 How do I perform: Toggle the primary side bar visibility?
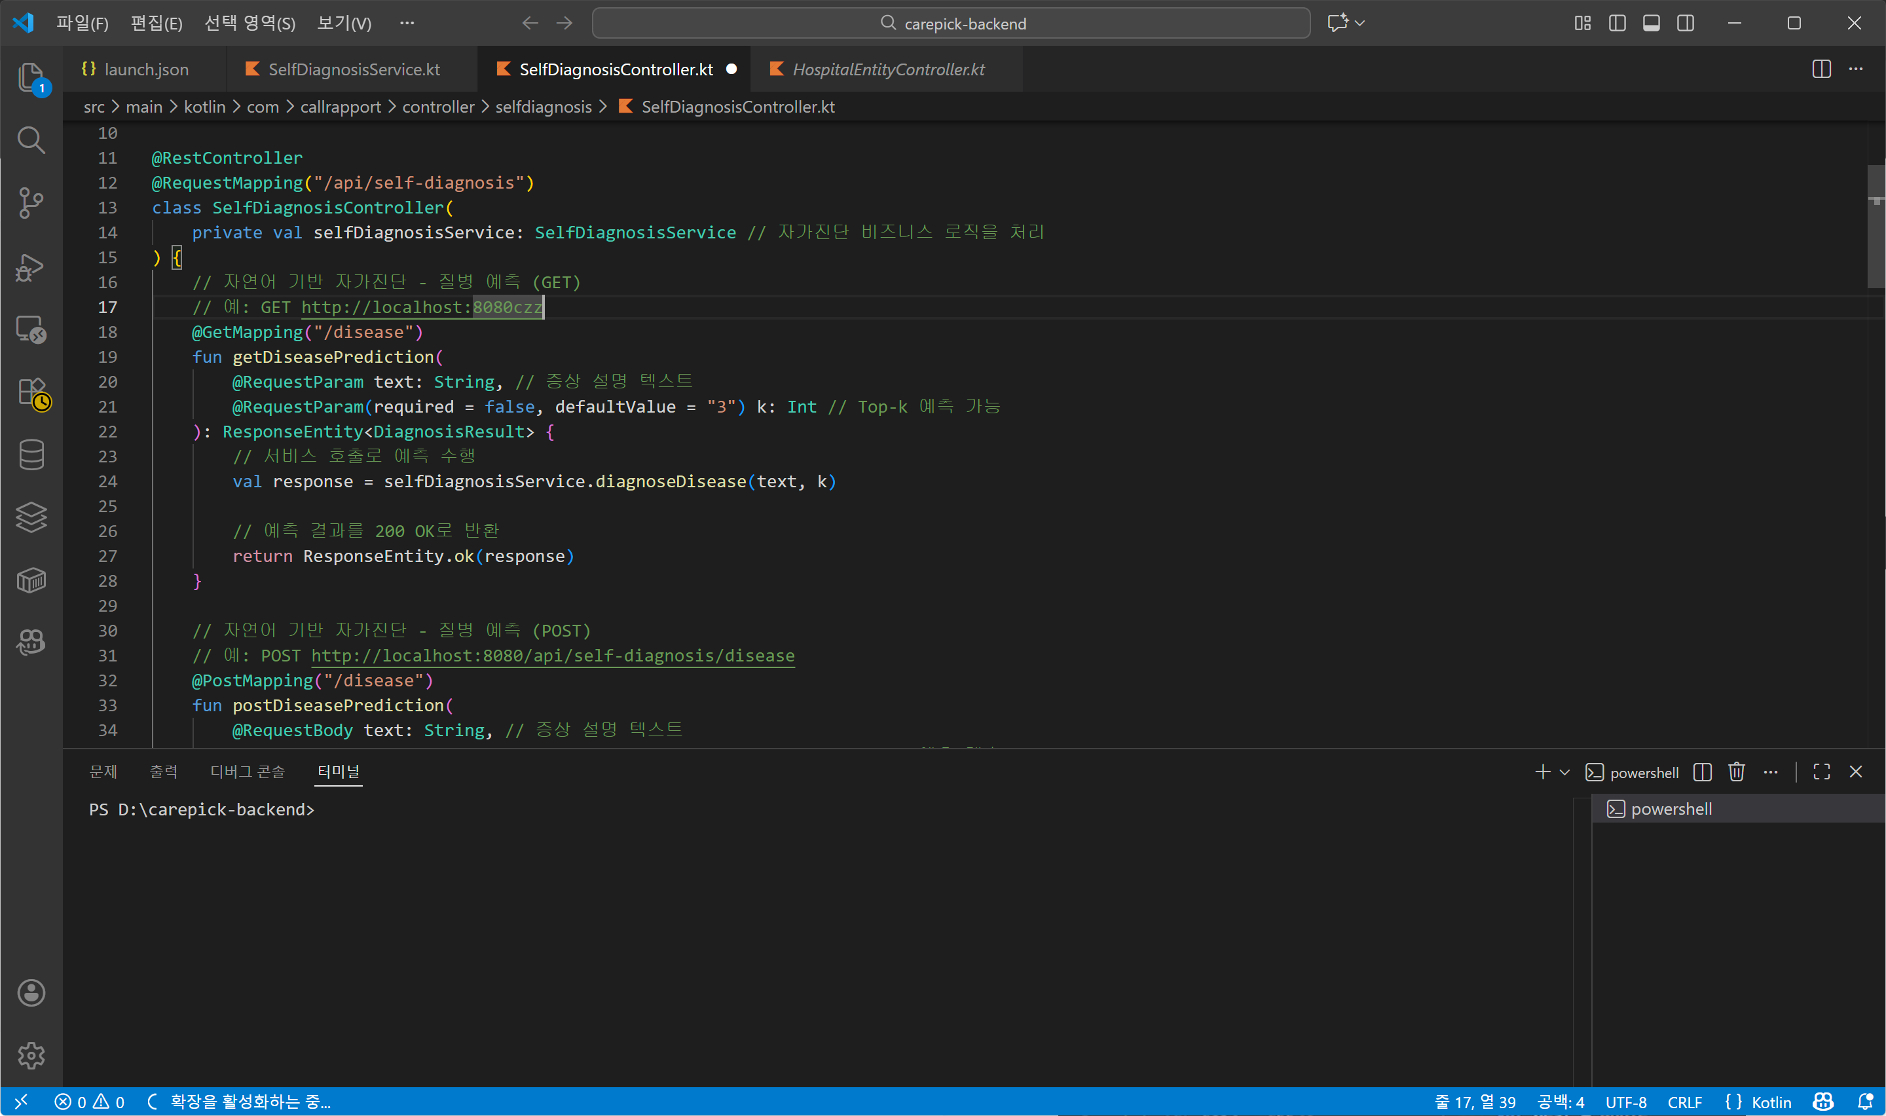tap(1616, 22)
